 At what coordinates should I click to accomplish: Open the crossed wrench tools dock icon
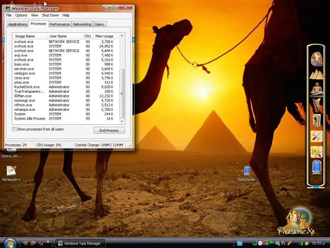click(x=316, y=137)
